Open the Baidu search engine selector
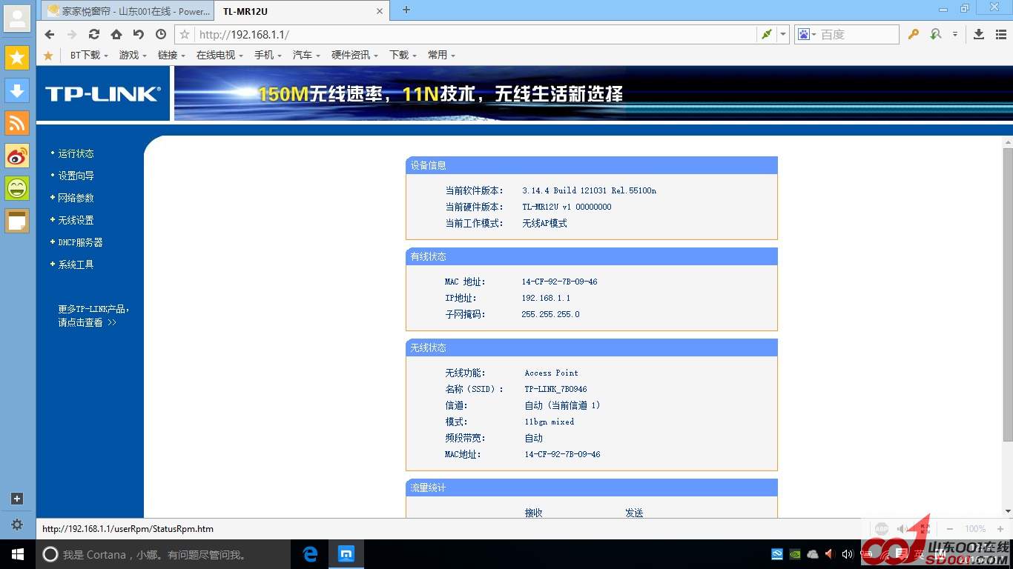The height and width of the screenshot is (569, 1013). [x=806, y=34]
